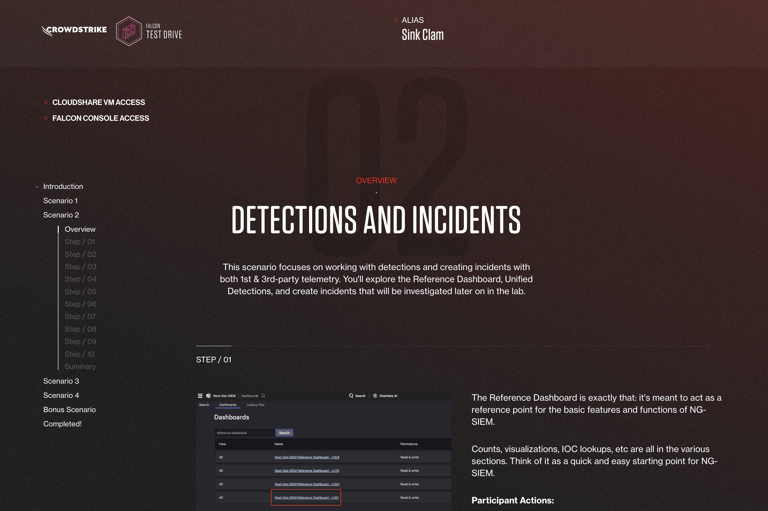768x511 pixels.
Task: Click the magnifier Search icon in the header
Action: (x=351, y=396)
